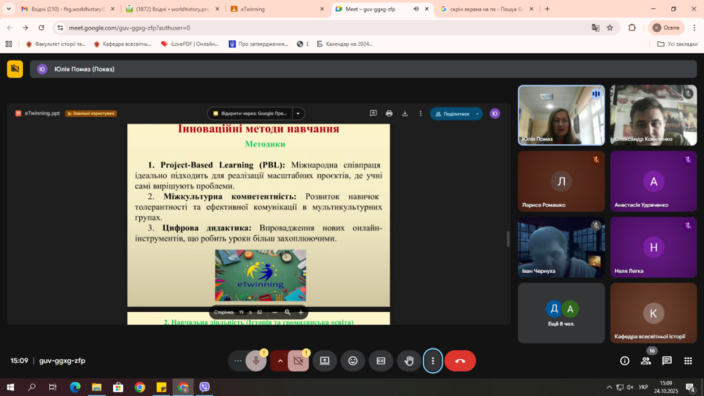Open the emoji reactions button
Viewport: 704px width, 396px height.
tap(353, 361)
